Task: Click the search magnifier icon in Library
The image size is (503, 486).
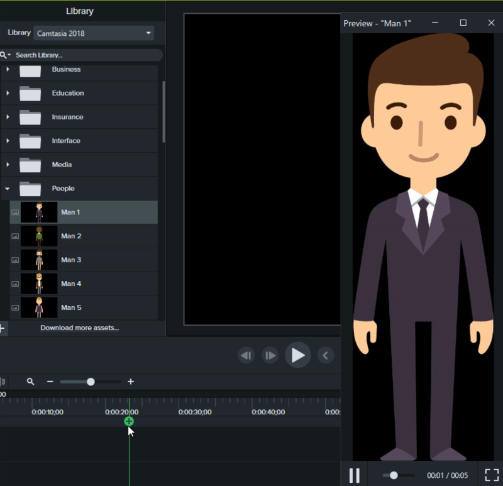Action: [4, 55]
